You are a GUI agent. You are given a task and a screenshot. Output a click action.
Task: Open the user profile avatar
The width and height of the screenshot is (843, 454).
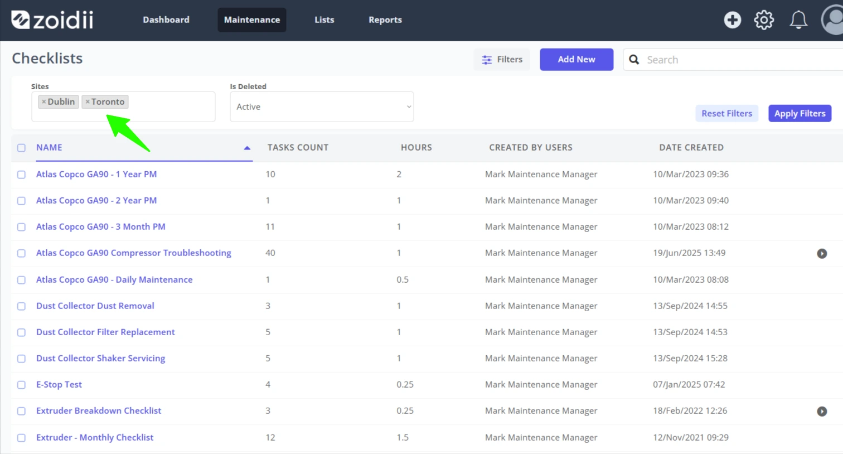[832, 20]
